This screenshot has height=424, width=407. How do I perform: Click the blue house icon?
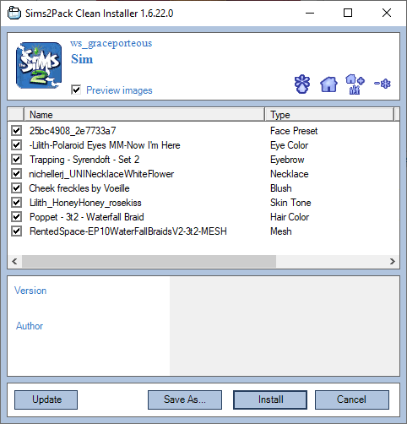tap(328, 84)
